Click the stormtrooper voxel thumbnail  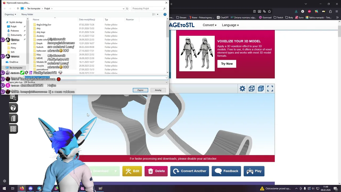[197, 54]
